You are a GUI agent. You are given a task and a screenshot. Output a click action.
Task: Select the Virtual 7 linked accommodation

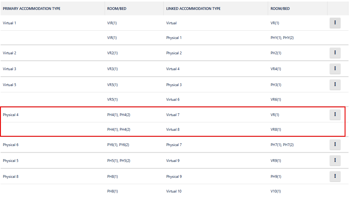coord(173,115)
